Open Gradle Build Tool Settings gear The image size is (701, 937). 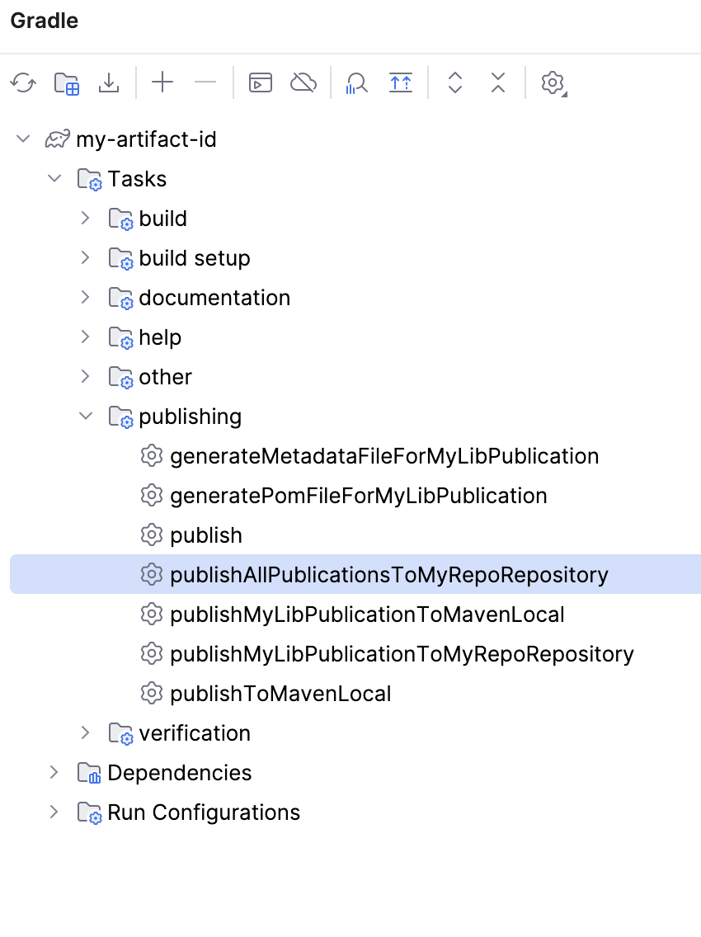pos(553,83)
